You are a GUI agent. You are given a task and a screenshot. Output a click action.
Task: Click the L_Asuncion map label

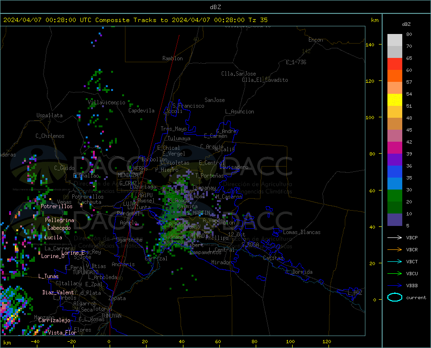pyautogui.click(x=239, y=112)
